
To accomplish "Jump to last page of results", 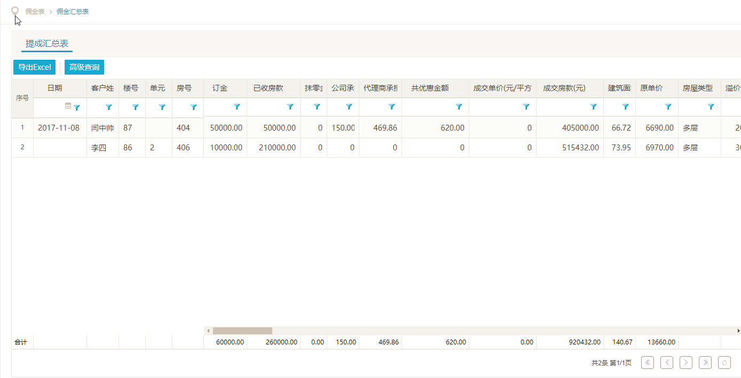I will pyautogui.click(x=705, y=363).
